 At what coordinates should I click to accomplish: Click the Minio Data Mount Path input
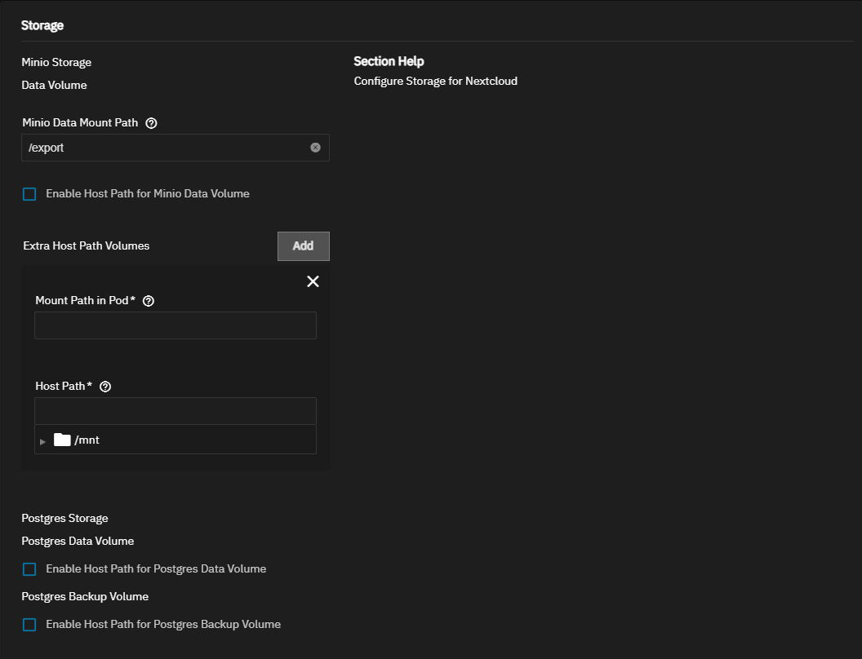pyautogui.click(x=163, y=148)
